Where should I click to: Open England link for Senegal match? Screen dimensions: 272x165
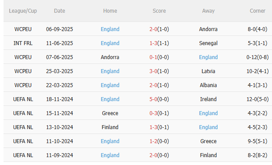tap(110, 43)
